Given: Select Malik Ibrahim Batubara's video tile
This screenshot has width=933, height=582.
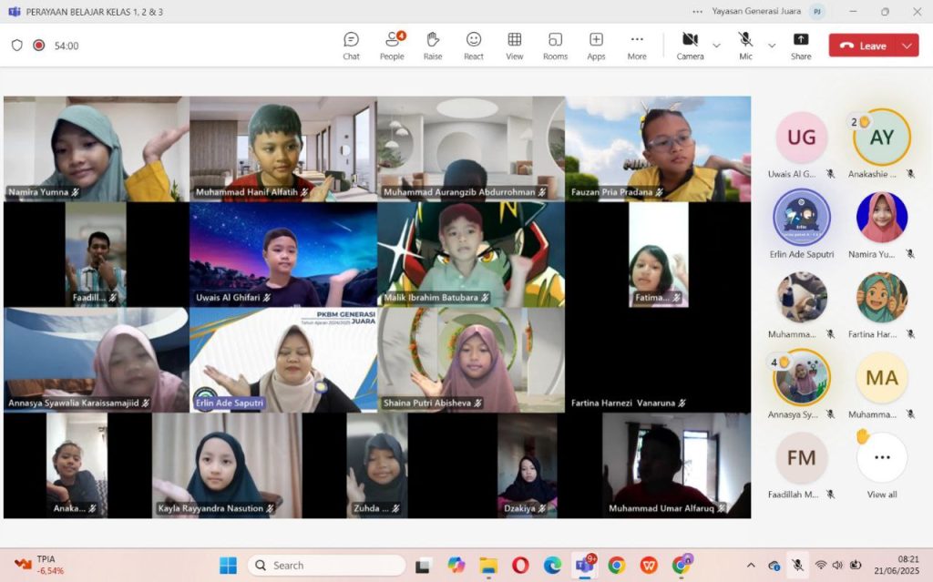Looking at the screenshot, I should click(471, 254).
